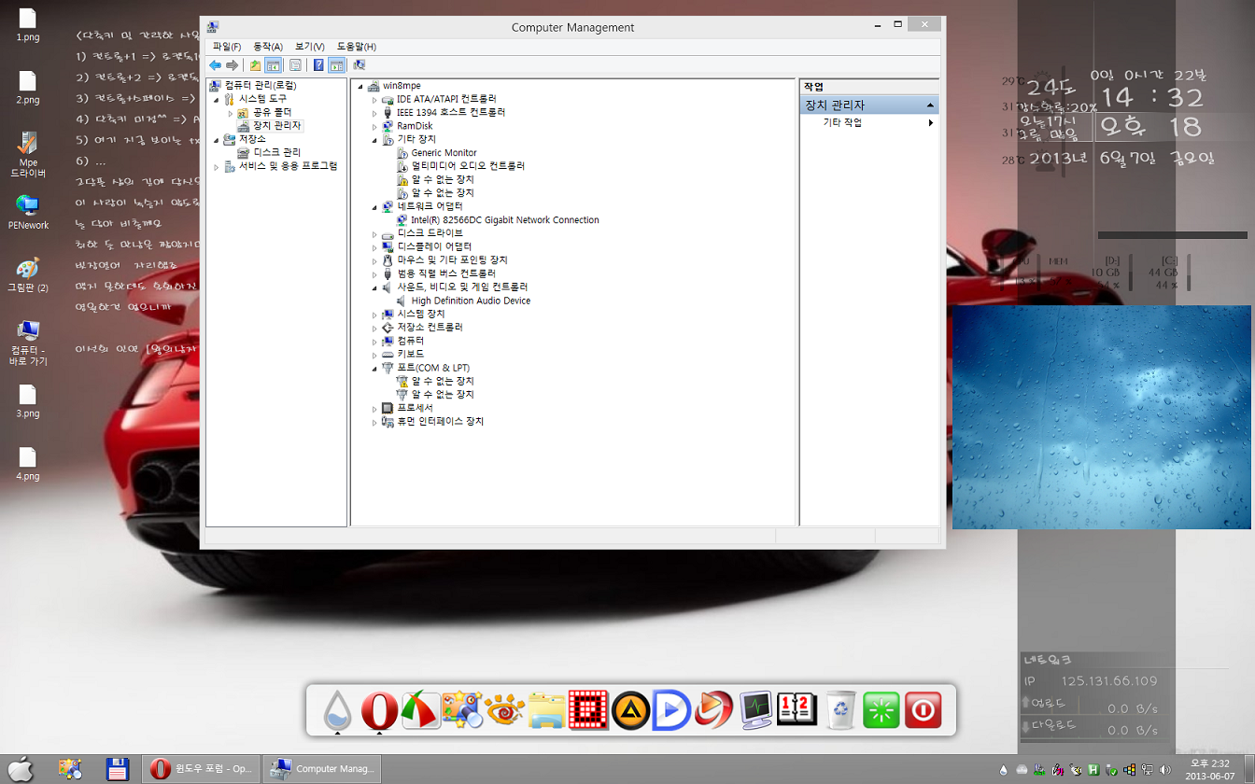
Task: Click the floppy disk save taskbar icon
Action: coord(118,769)
